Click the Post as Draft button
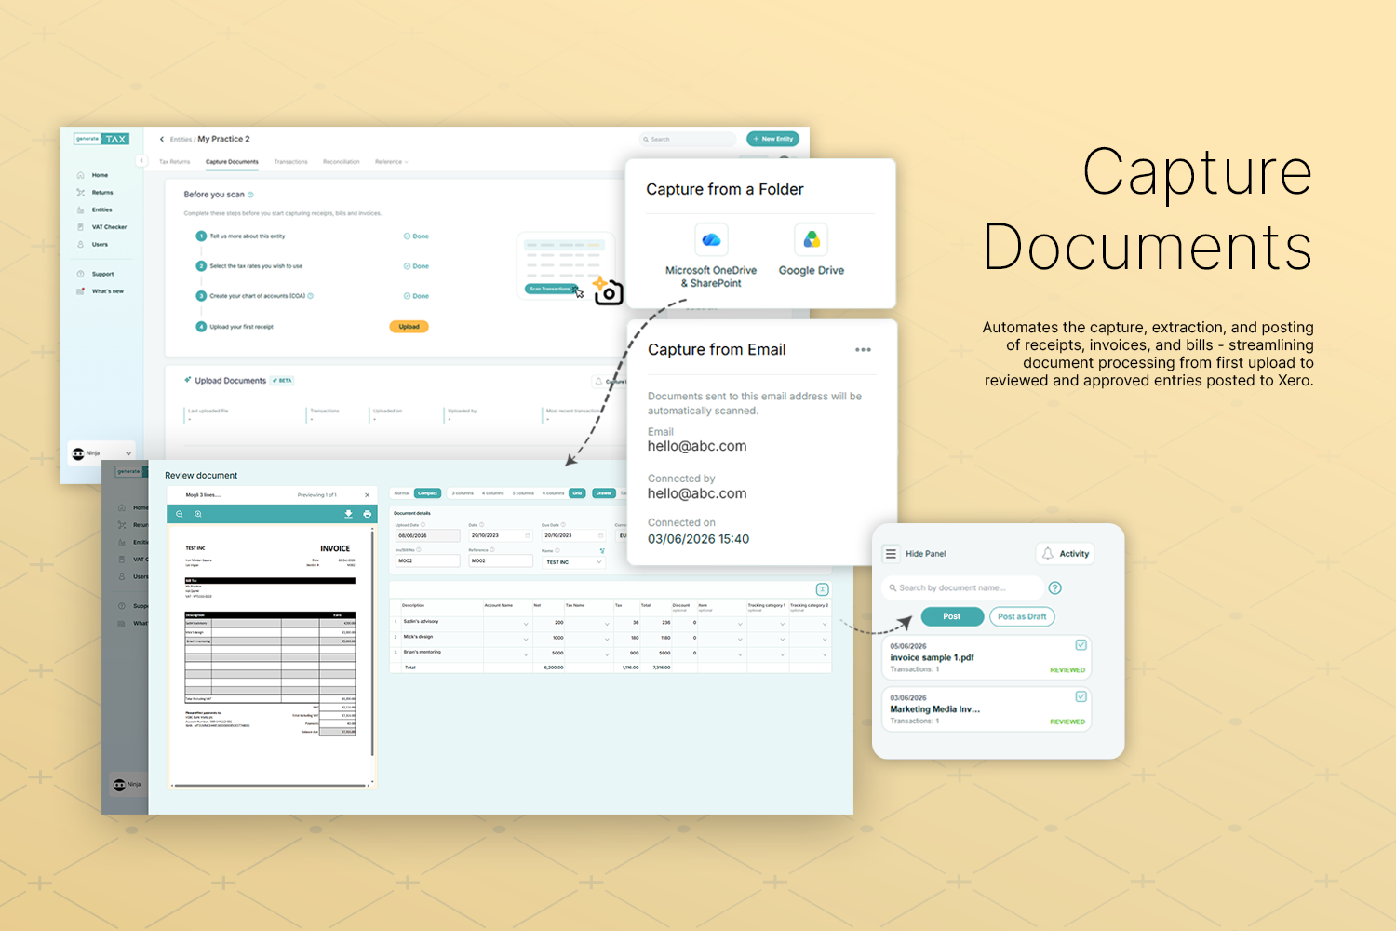This screenshot has width=1396, height=931. (1022, 616)
